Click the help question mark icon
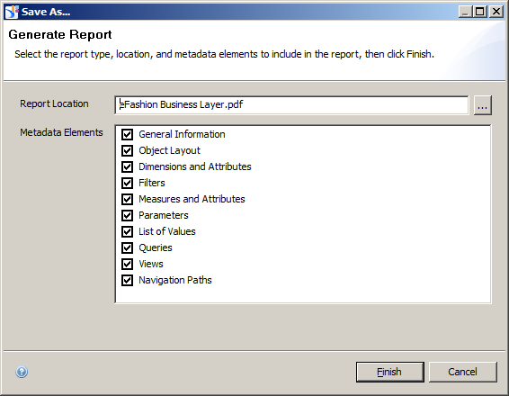The width and height of the screenshot is (509, 396). [x=22, y=372]
